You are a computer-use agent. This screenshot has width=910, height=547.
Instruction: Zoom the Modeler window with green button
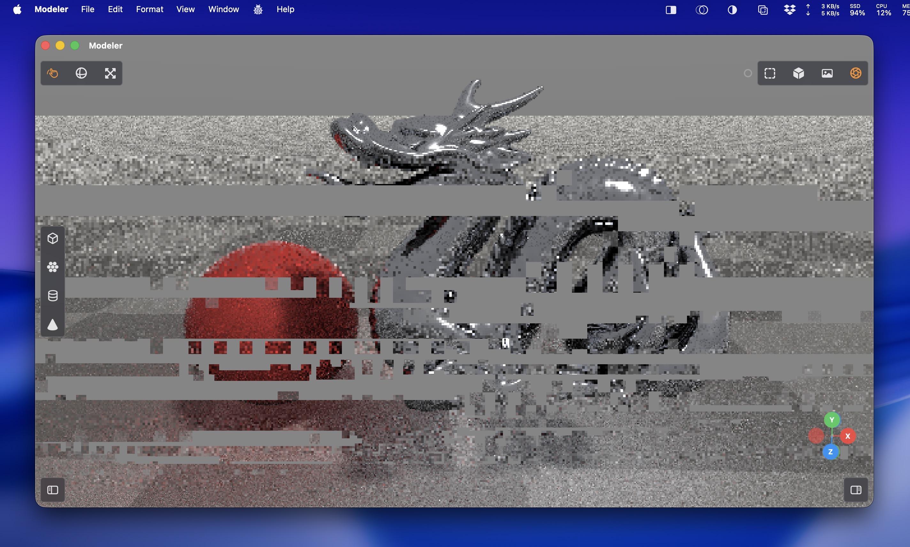[75, 45]
